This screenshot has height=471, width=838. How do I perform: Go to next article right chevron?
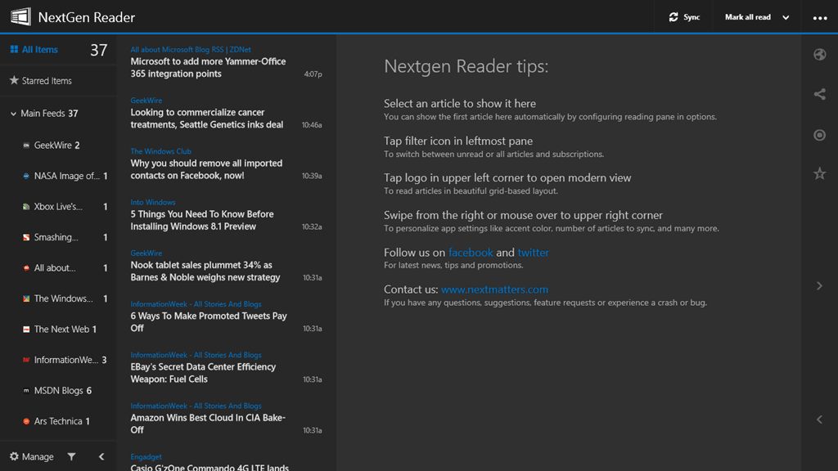(819, 286)
